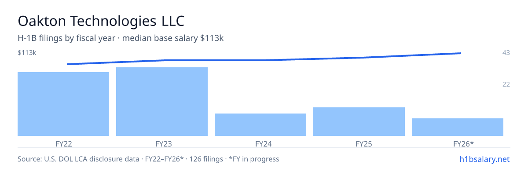Click the FY23 filings bar

(x=162, y=102)
